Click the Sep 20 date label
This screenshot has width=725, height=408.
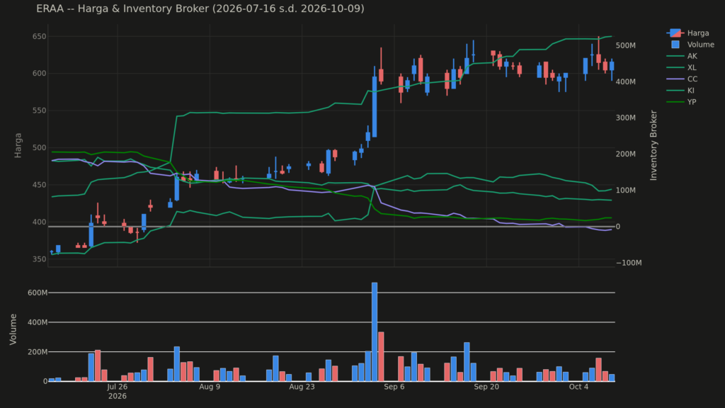486,387
